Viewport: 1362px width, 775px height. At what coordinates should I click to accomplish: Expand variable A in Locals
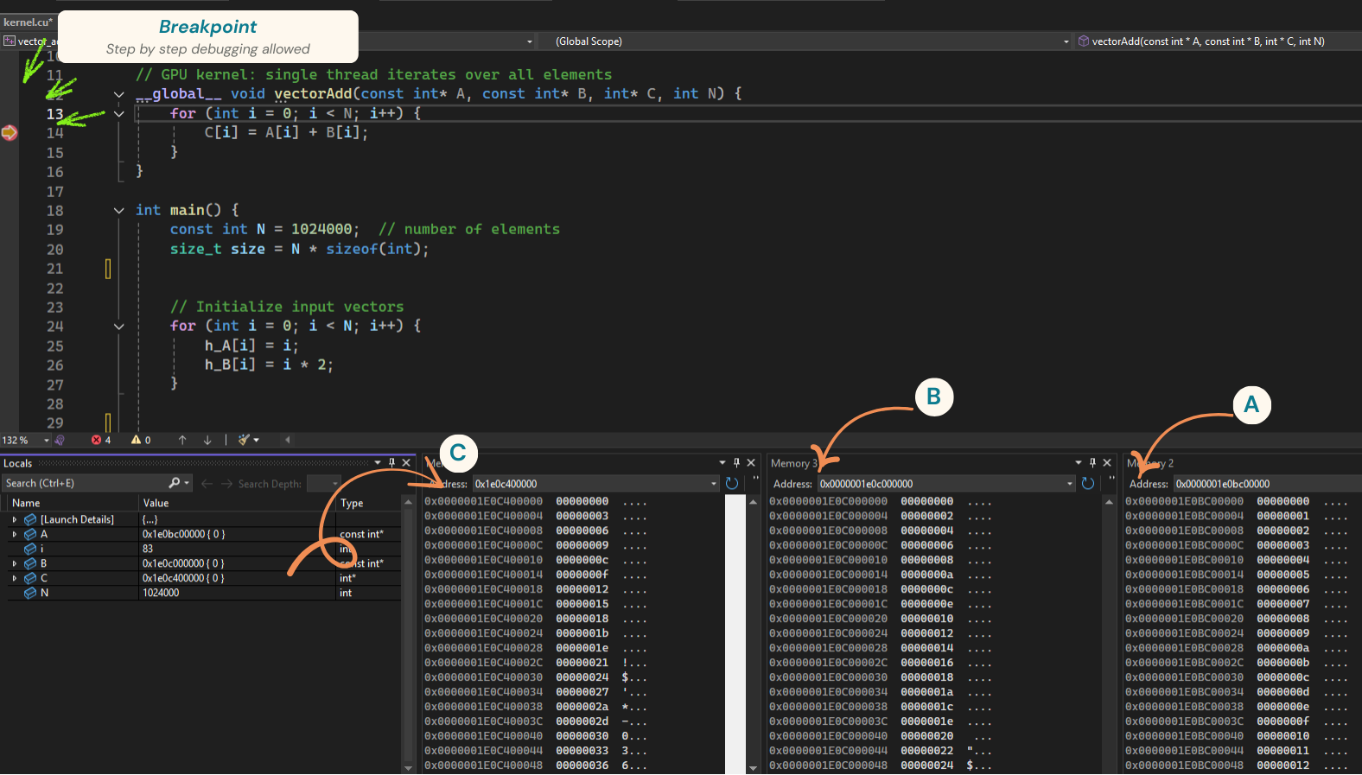point(15,534)
